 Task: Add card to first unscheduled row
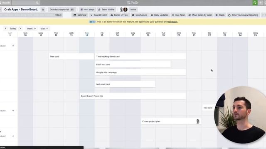pos(13,46)
